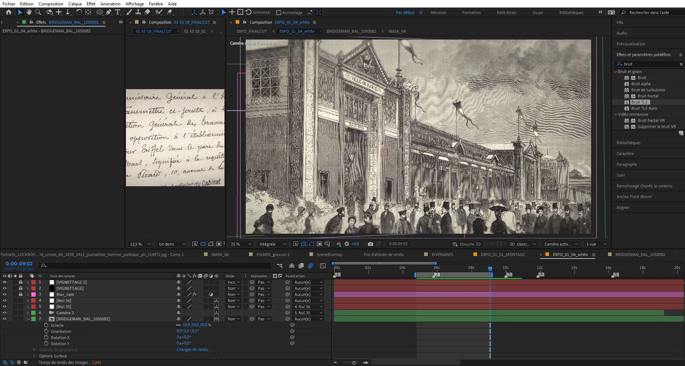Open the Caméra activ... view dropdown
This screenshot has height=366, width=685.
point(561,244)
